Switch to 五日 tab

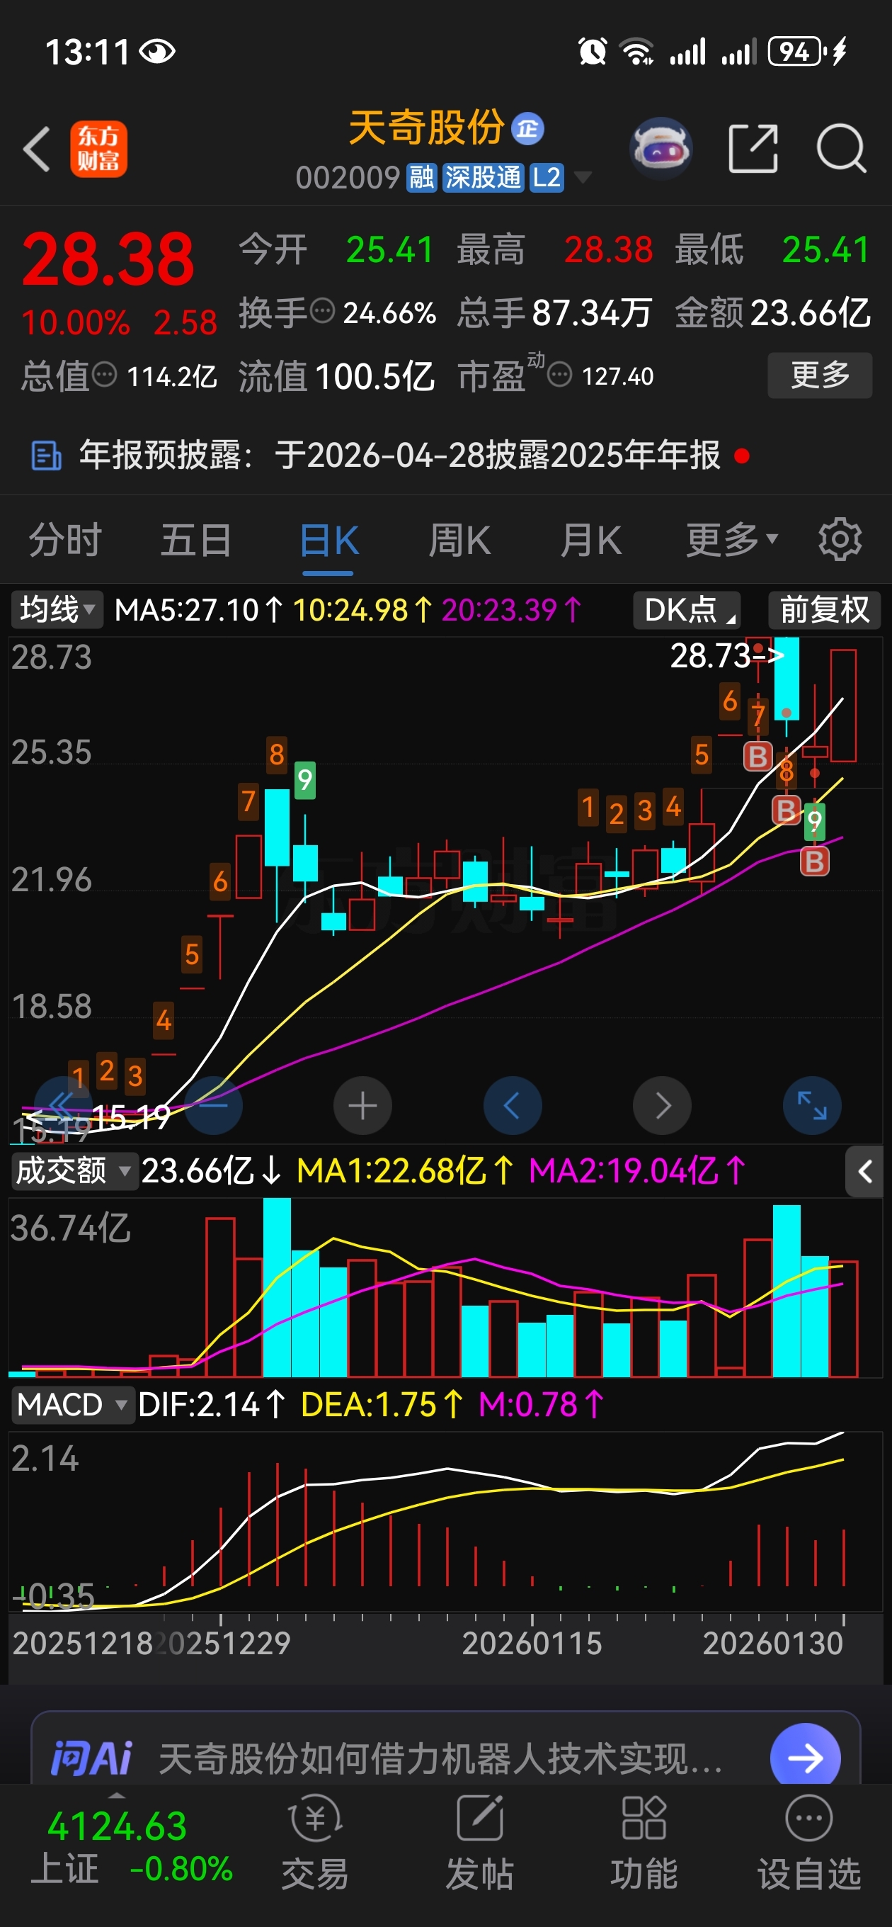[196, 539]
